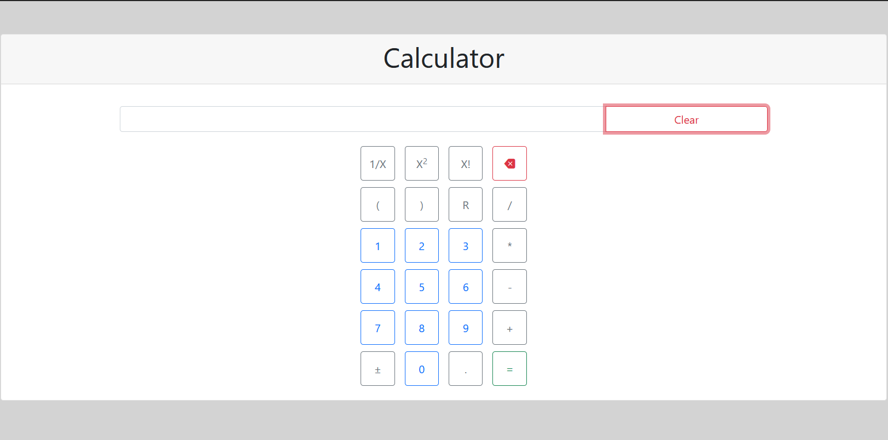Select the 1/X reciprocal function
The width and height of the screenshot is (888, 440).
pyautogui.click(x=378, y=163)
